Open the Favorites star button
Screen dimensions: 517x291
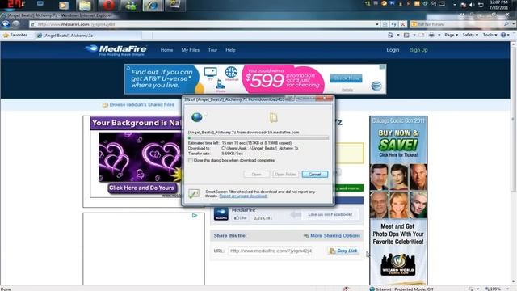click(x=15, y=35)
